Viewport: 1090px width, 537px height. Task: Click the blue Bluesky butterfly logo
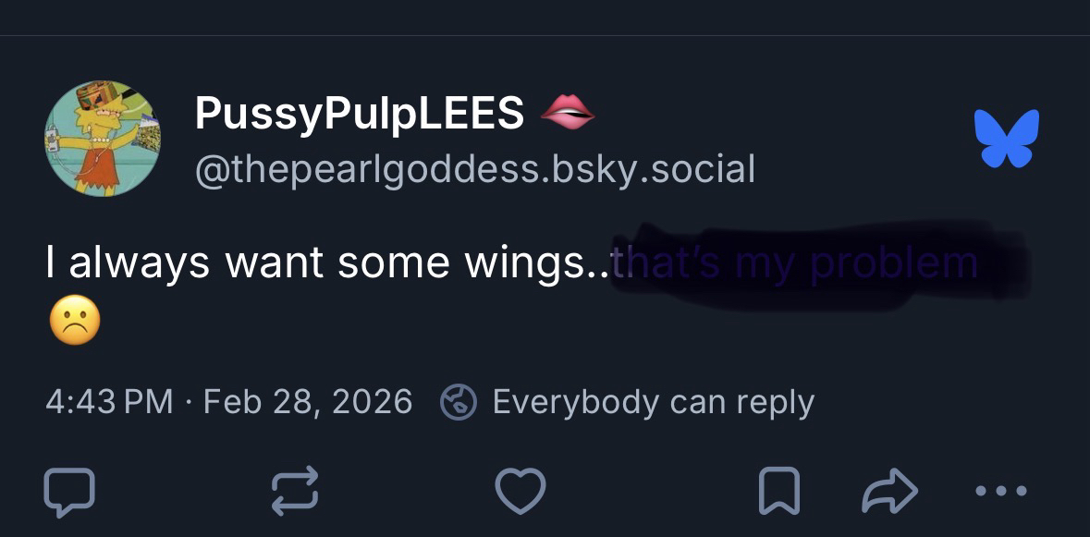click(1007, 138)
